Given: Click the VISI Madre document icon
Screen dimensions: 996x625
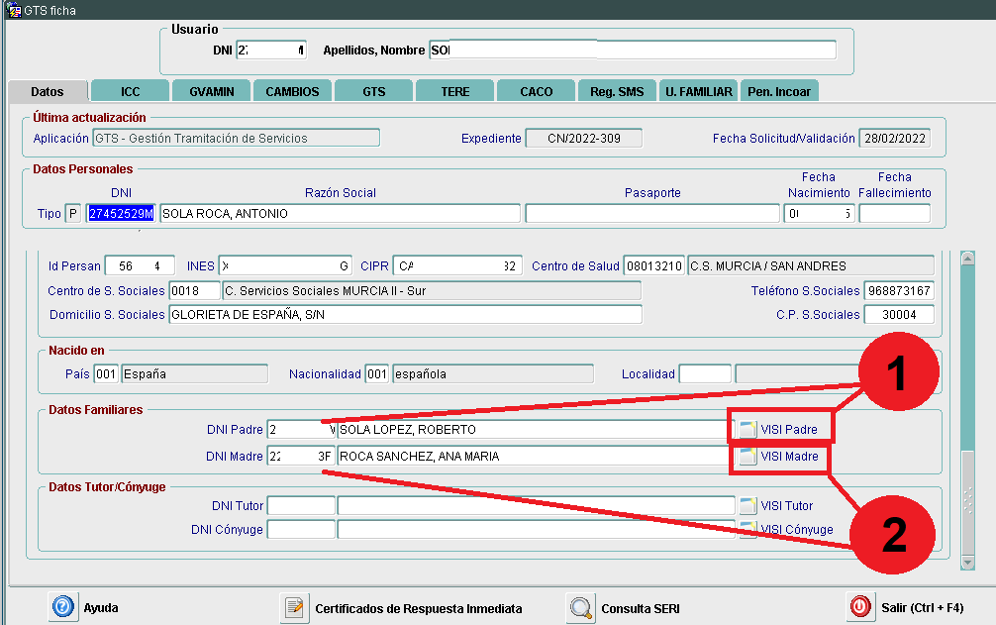Looking at the screenshot, I should (748, 457).
